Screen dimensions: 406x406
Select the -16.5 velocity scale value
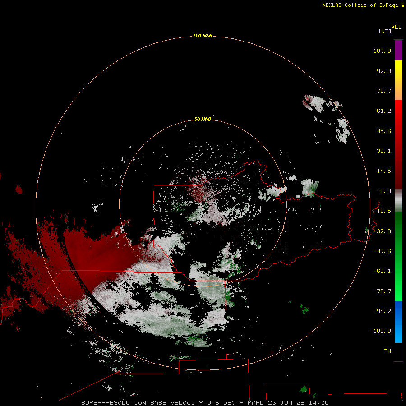click(x=382, y=211)
